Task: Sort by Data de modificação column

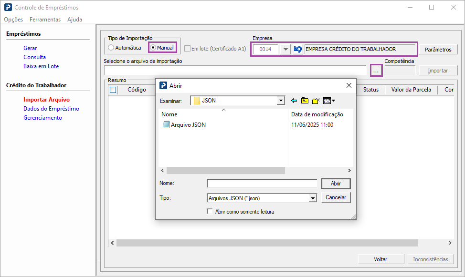Action: click(317, 114)
